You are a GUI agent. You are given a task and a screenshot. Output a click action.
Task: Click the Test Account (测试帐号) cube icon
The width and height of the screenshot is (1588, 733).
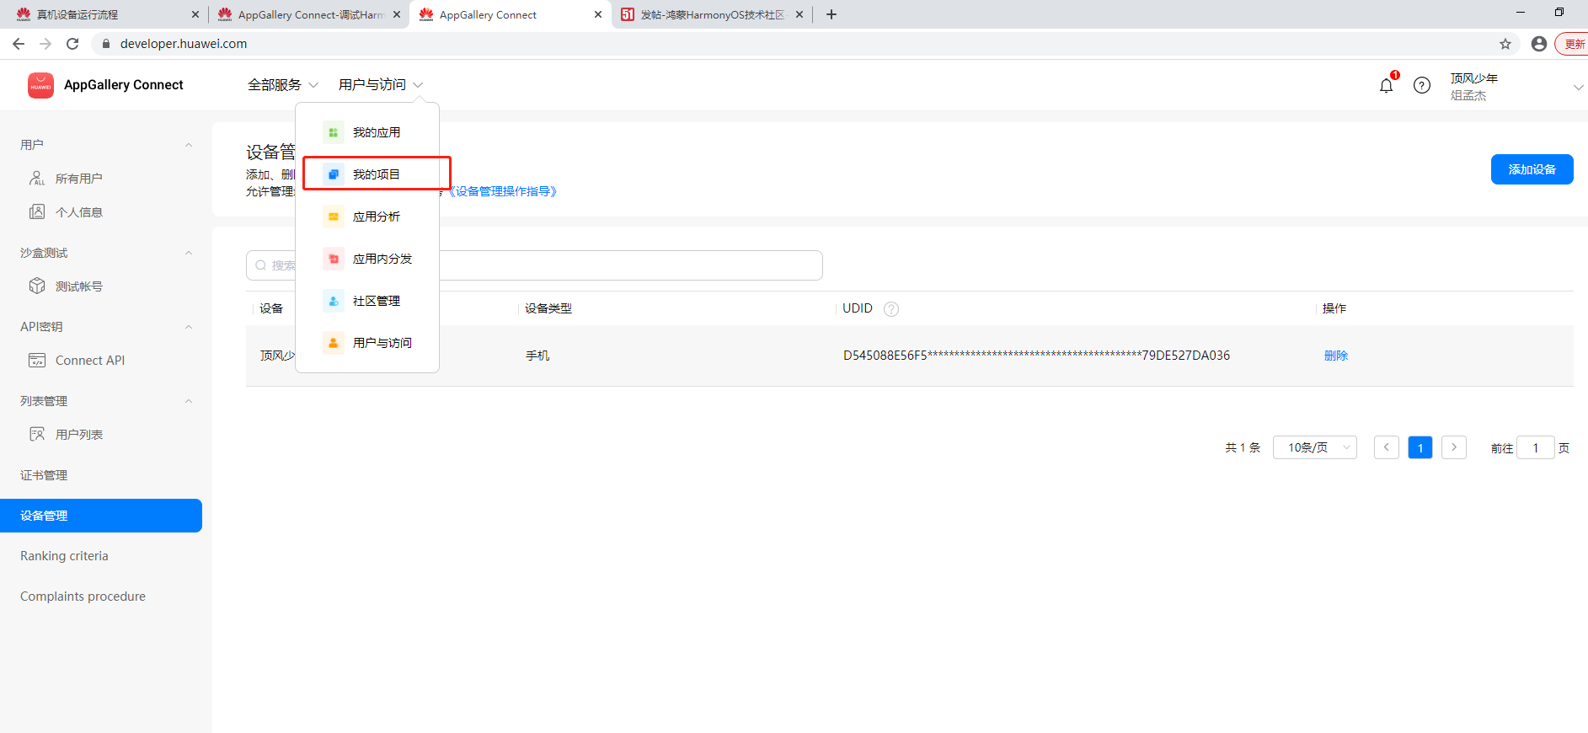(37, 286)
